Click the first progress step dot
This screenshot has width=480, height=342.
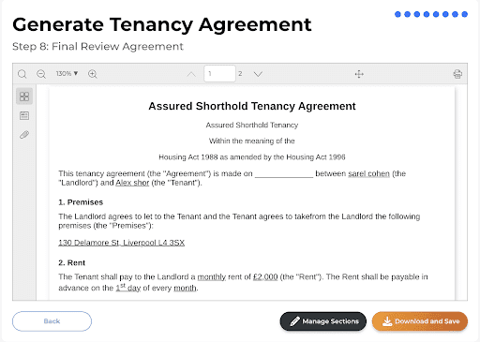[397, 14]
